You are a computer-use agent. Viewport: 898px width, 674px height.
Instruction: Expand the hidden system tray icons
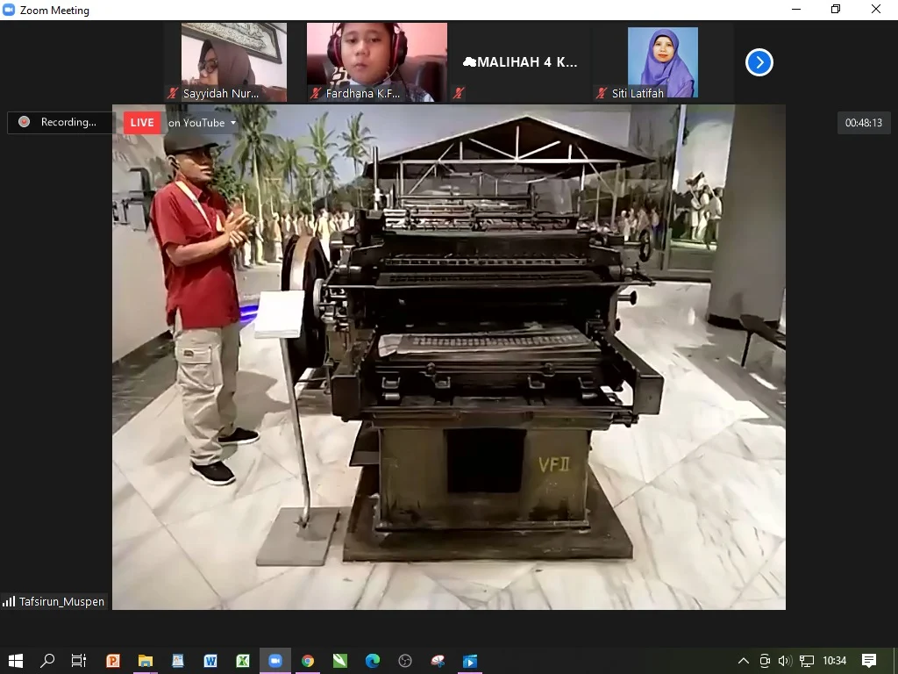744,661
